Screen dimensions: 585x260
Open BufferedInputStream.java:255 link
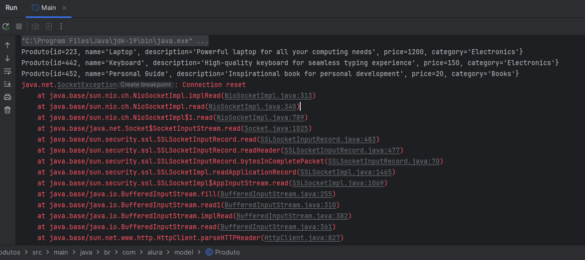point(276,194)
